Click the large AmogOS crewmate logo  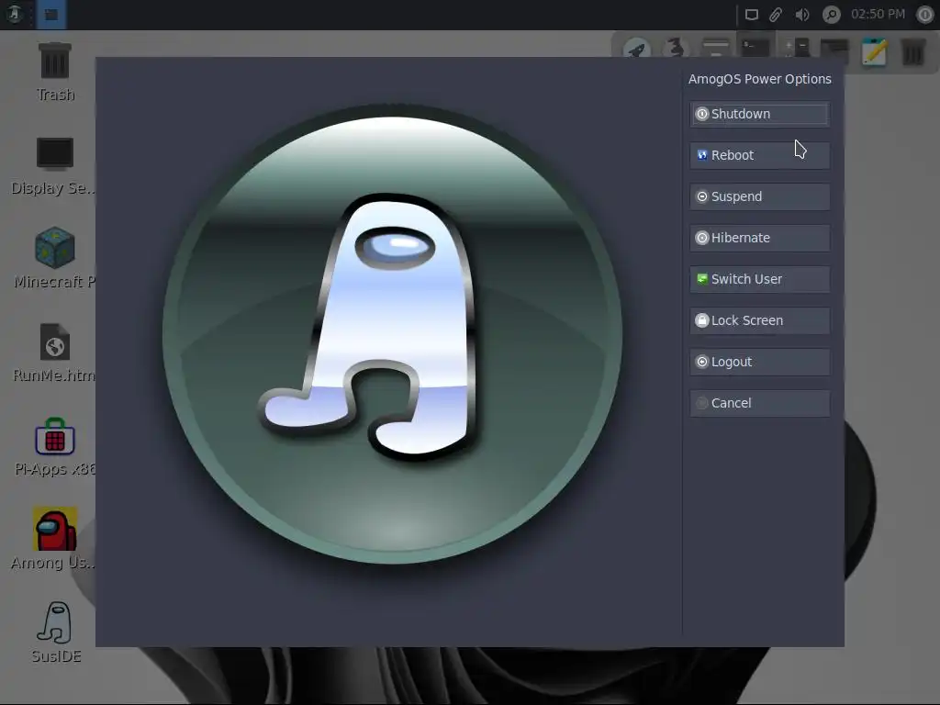393,334
